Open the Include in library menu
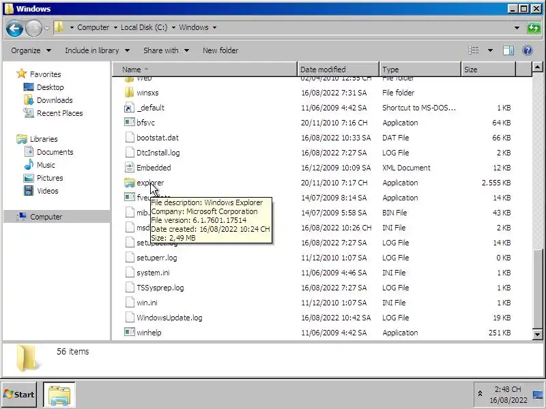Viewport: 546px width, 409px height. pos(97,50)
